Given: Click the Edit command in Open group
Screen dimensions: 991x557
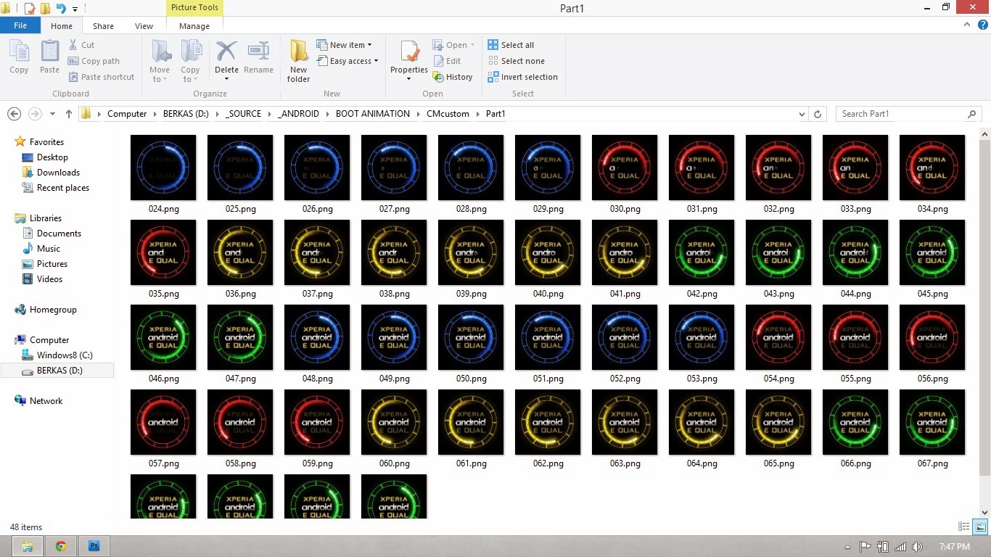Looking at the screenshot, I should coord(447,61).
